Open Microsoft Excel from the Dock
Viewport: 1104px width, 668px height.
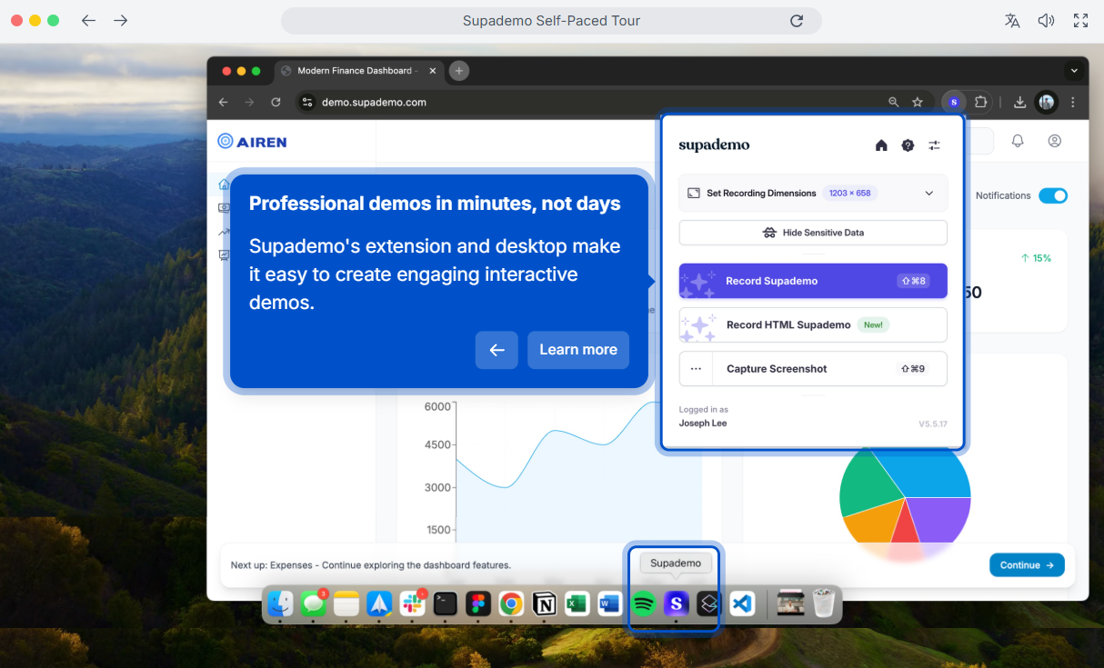point(577,603)
